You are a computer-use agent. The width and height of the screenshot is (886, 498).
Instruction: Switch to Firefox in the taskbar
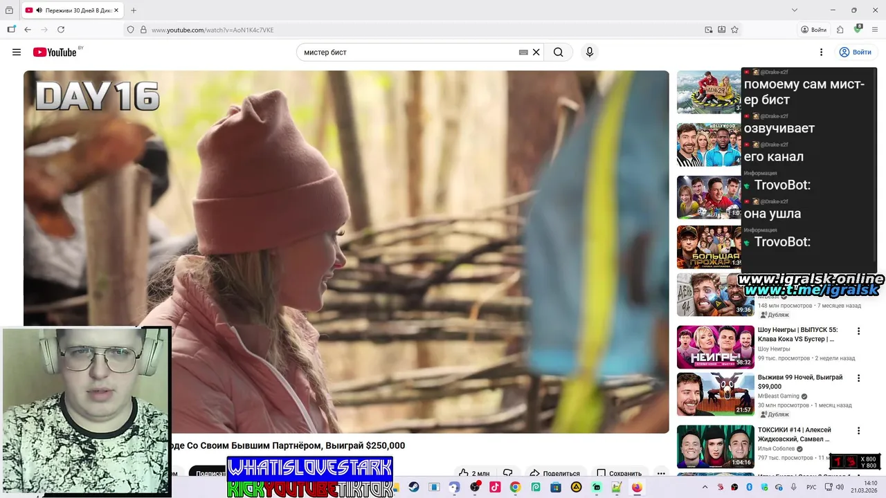click(x=637, y=487)
